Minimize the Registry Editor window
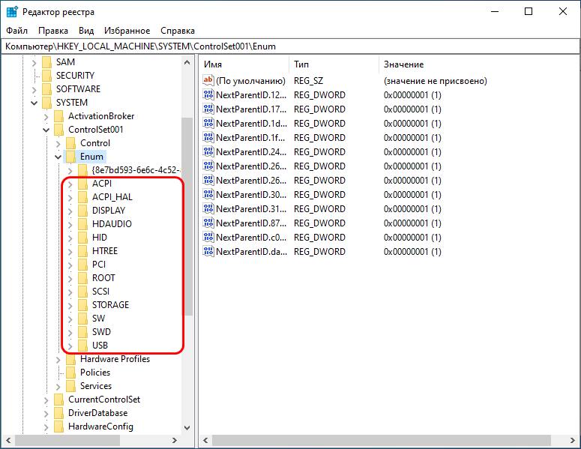This screenshot has height=449, width=581. pyautogui.click(x=495, y=12)
